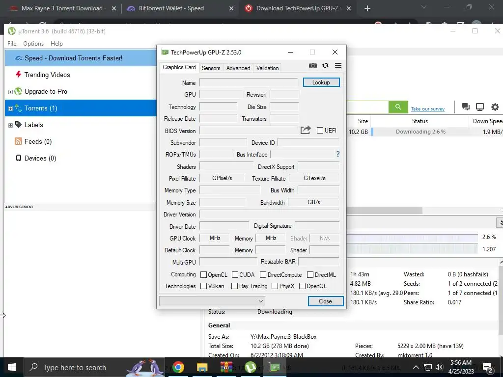
Task: Open the uTorrent Help menu
Action: [x=56, y=44]
